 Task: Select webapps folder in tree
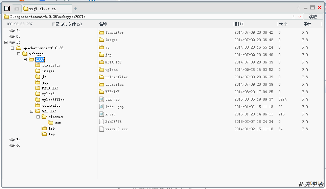36,54
